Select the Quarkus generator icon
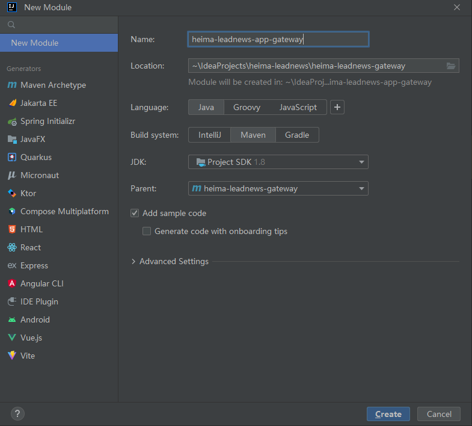This screenshot has height=426, width=472. (12, 157)
